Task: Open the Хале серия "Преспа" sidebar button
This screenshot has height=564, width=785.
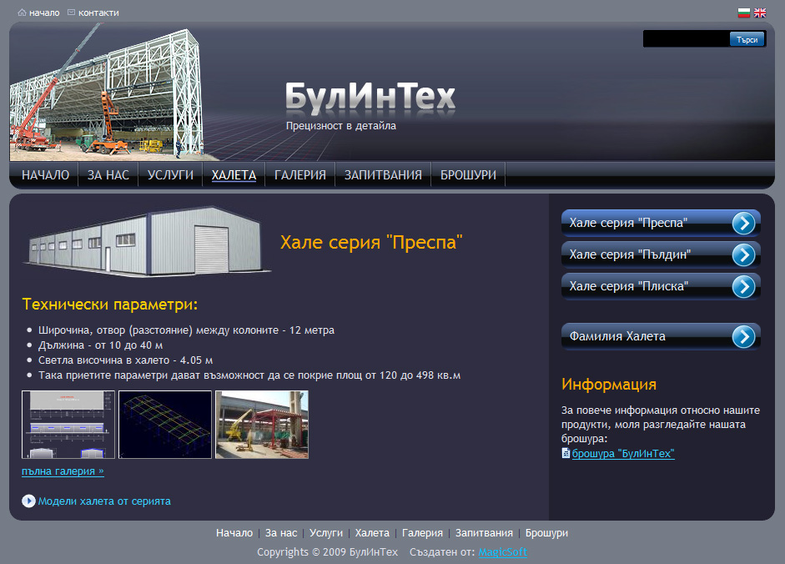Action: [x=661, y=223]
